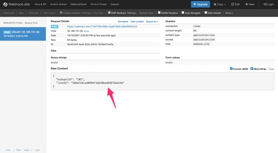Viewport: 278px width, 153px height.
Task: Open the Docs & API menu
Action: pyautogui.click(x=40, y=4)
